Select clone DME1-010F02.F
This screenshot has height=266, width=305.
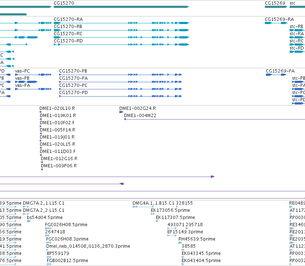tap(57, 123)
